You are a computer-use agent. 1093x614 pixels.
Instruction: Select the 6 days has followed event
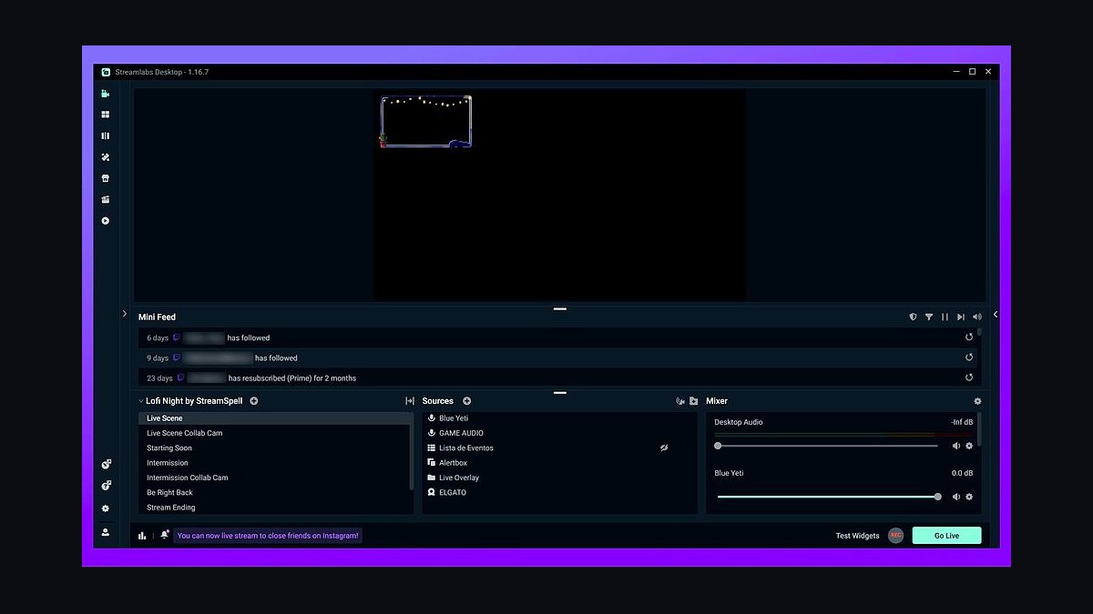[559, 337]
